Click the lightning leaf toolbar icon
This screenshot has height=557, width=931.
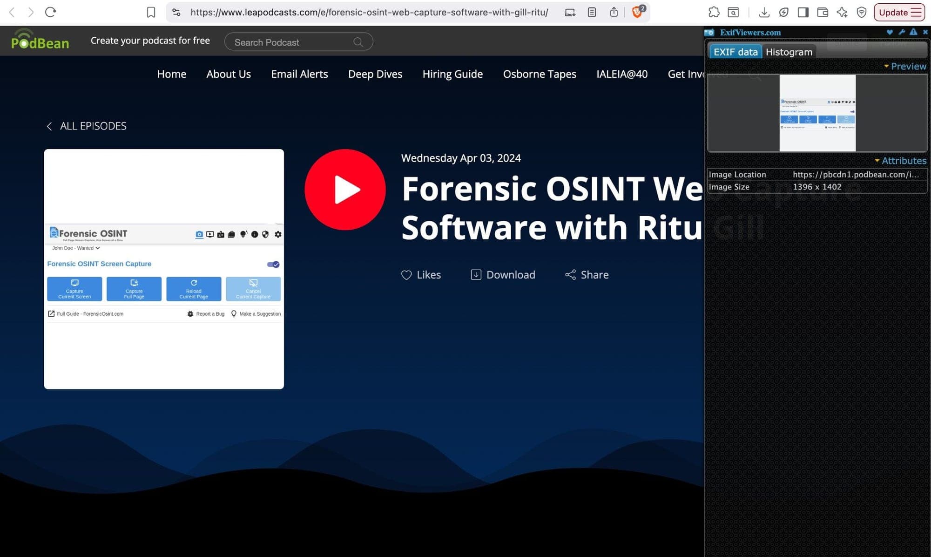(x=783, y=13)
